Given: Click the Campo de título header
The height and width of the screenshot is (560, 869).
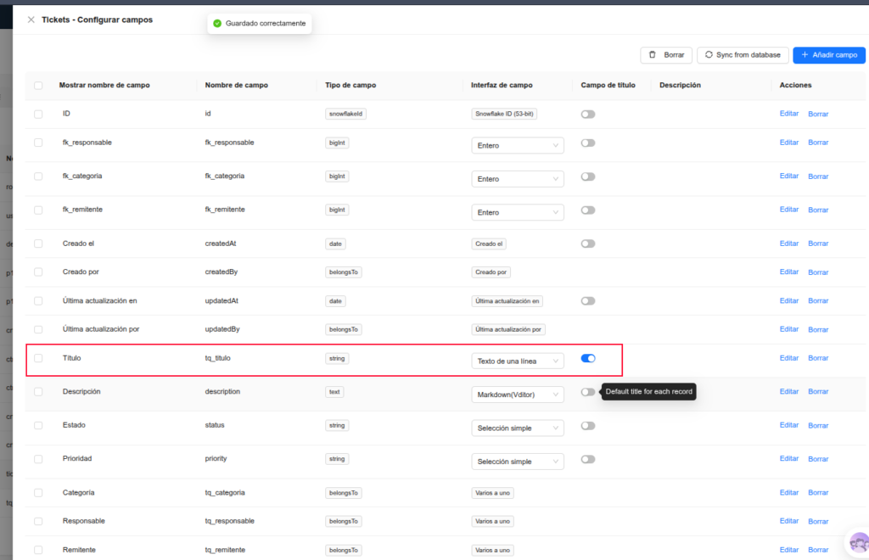Looking at the screenshot, I should (608, 86).
